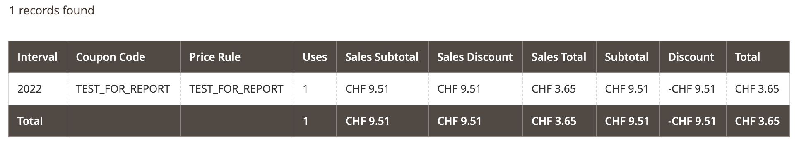799x162 pixels.
Task: Click the Interval column header
Action: (38, 57)
